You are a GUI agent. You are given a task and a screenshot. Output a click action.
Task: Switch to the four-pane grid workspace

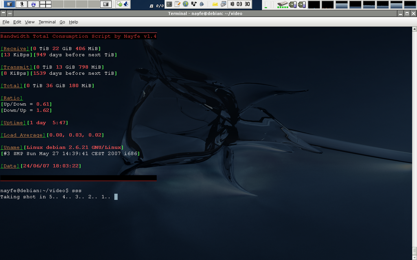(x=45, y=4)
